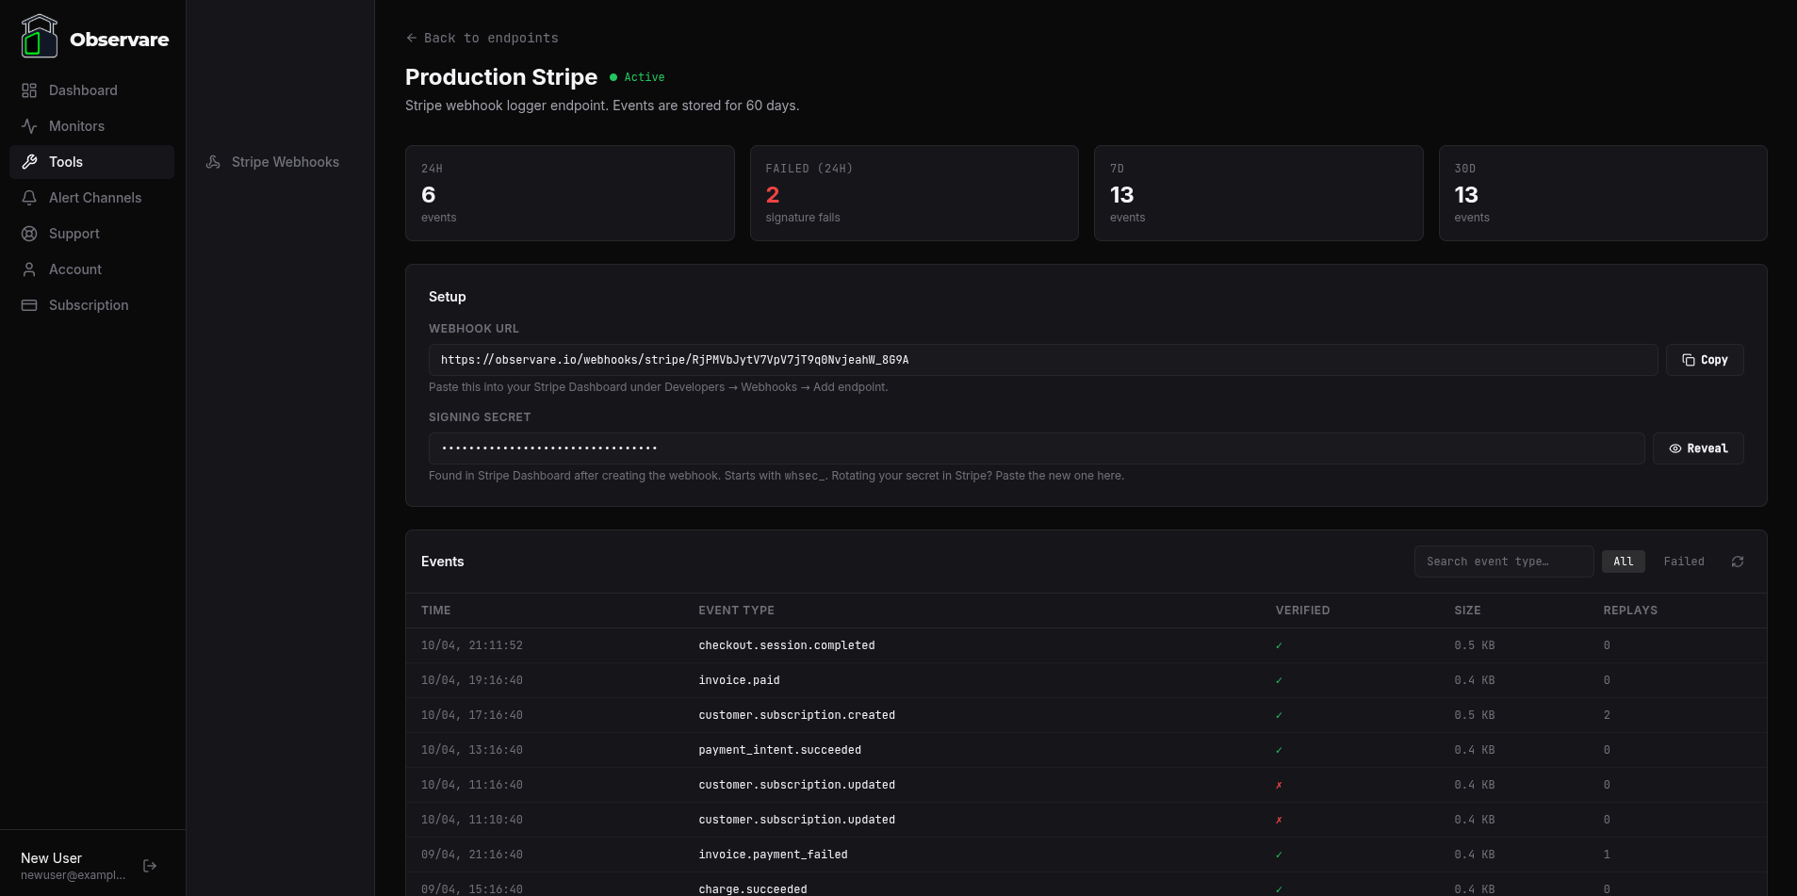Open Alert Channels via the bell icon
Screen dimensions: 1797x896
coord(29,198)
